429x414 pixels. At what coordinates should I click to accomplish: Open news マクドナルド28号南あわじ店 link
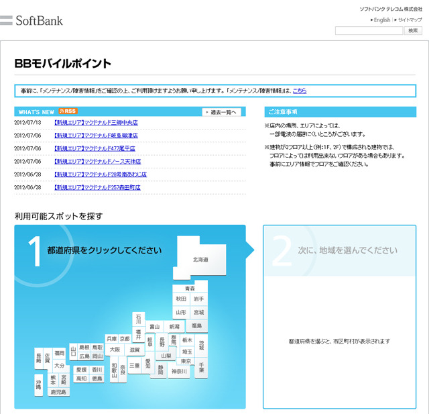[101, 174]
